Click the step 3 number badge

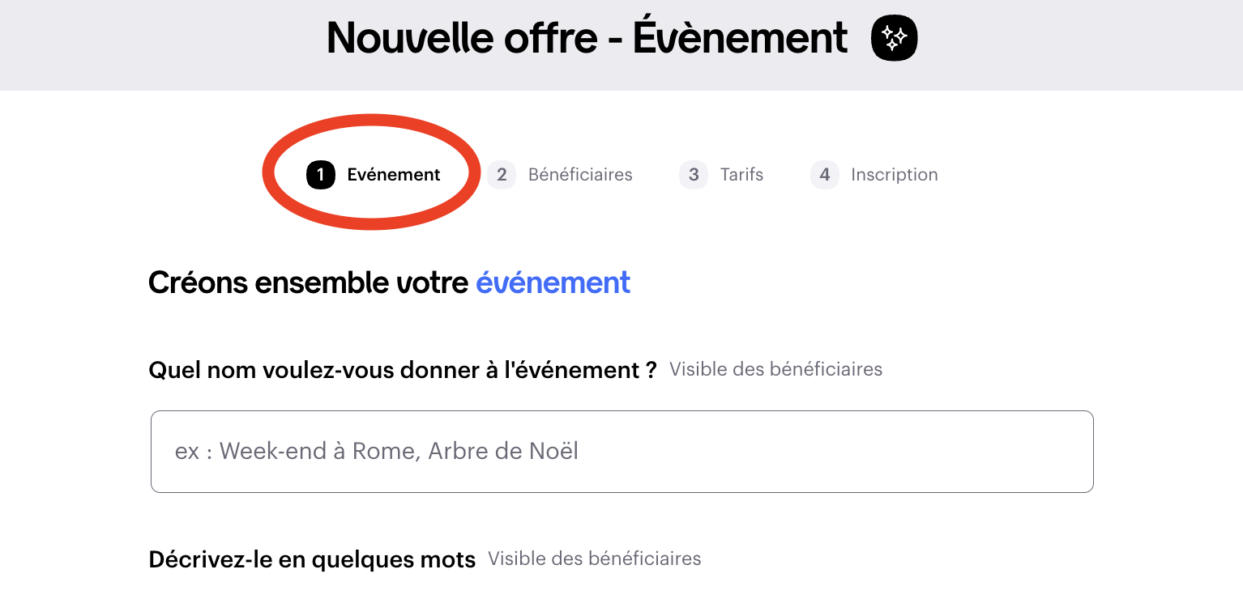pos(694,175)
